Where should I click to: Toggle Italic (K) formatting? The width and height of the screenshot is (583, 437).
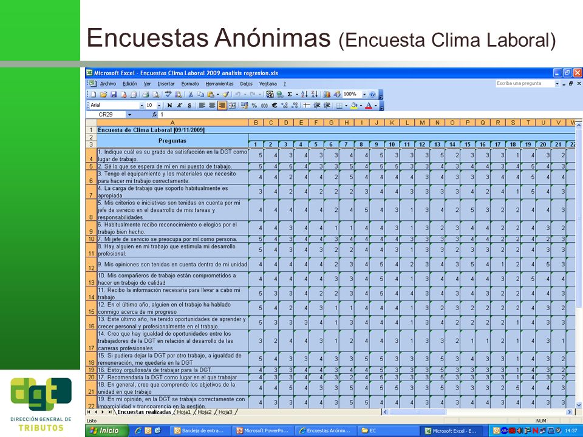pos(179,106)
